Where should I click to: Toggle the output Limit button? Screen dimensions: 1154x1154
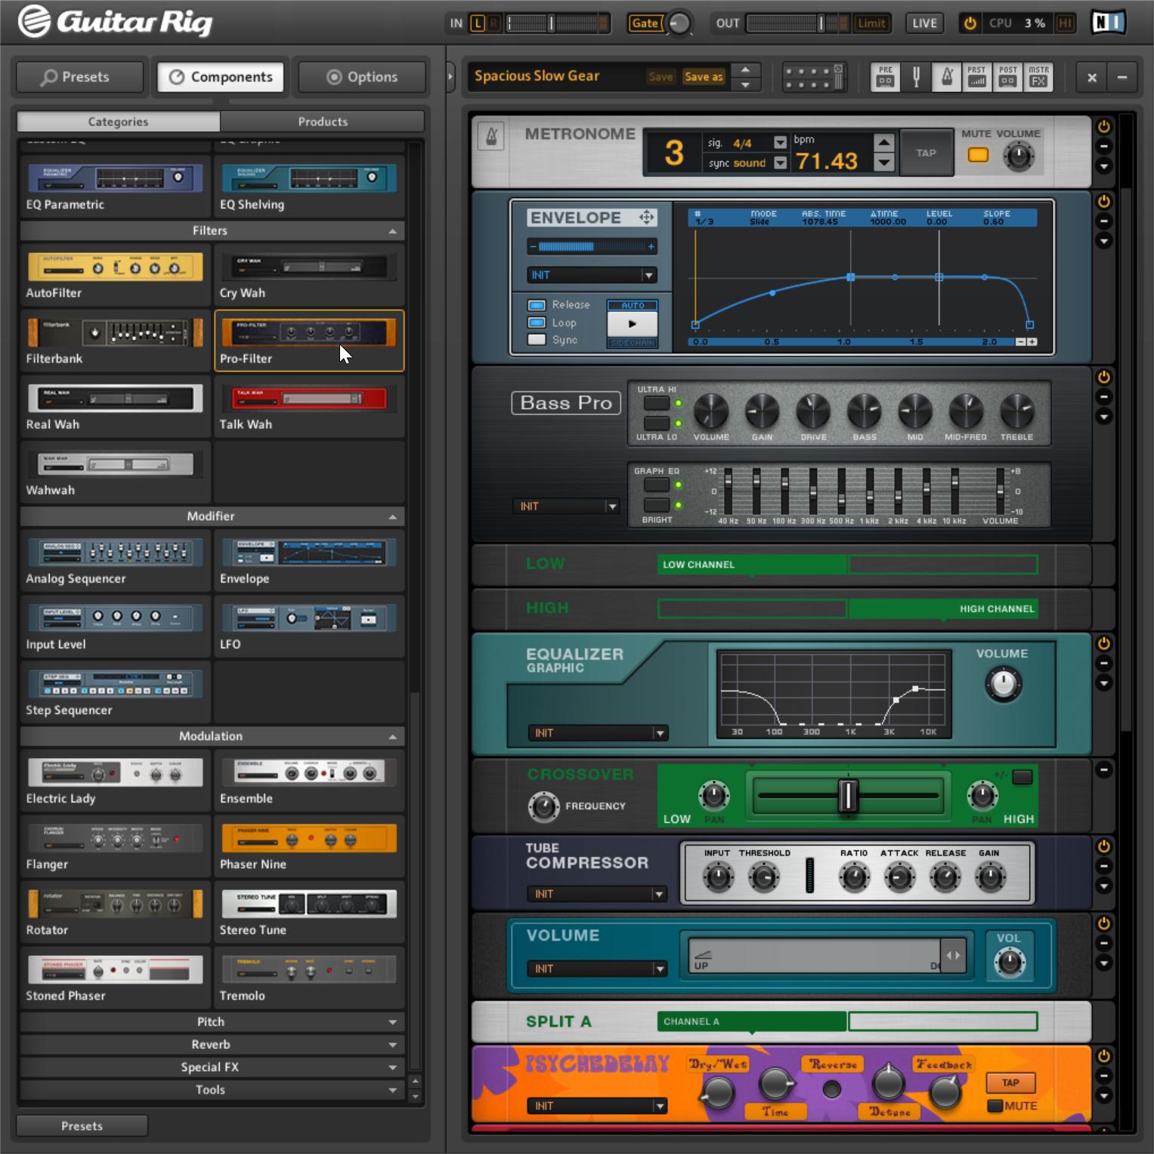coord(871,23)
